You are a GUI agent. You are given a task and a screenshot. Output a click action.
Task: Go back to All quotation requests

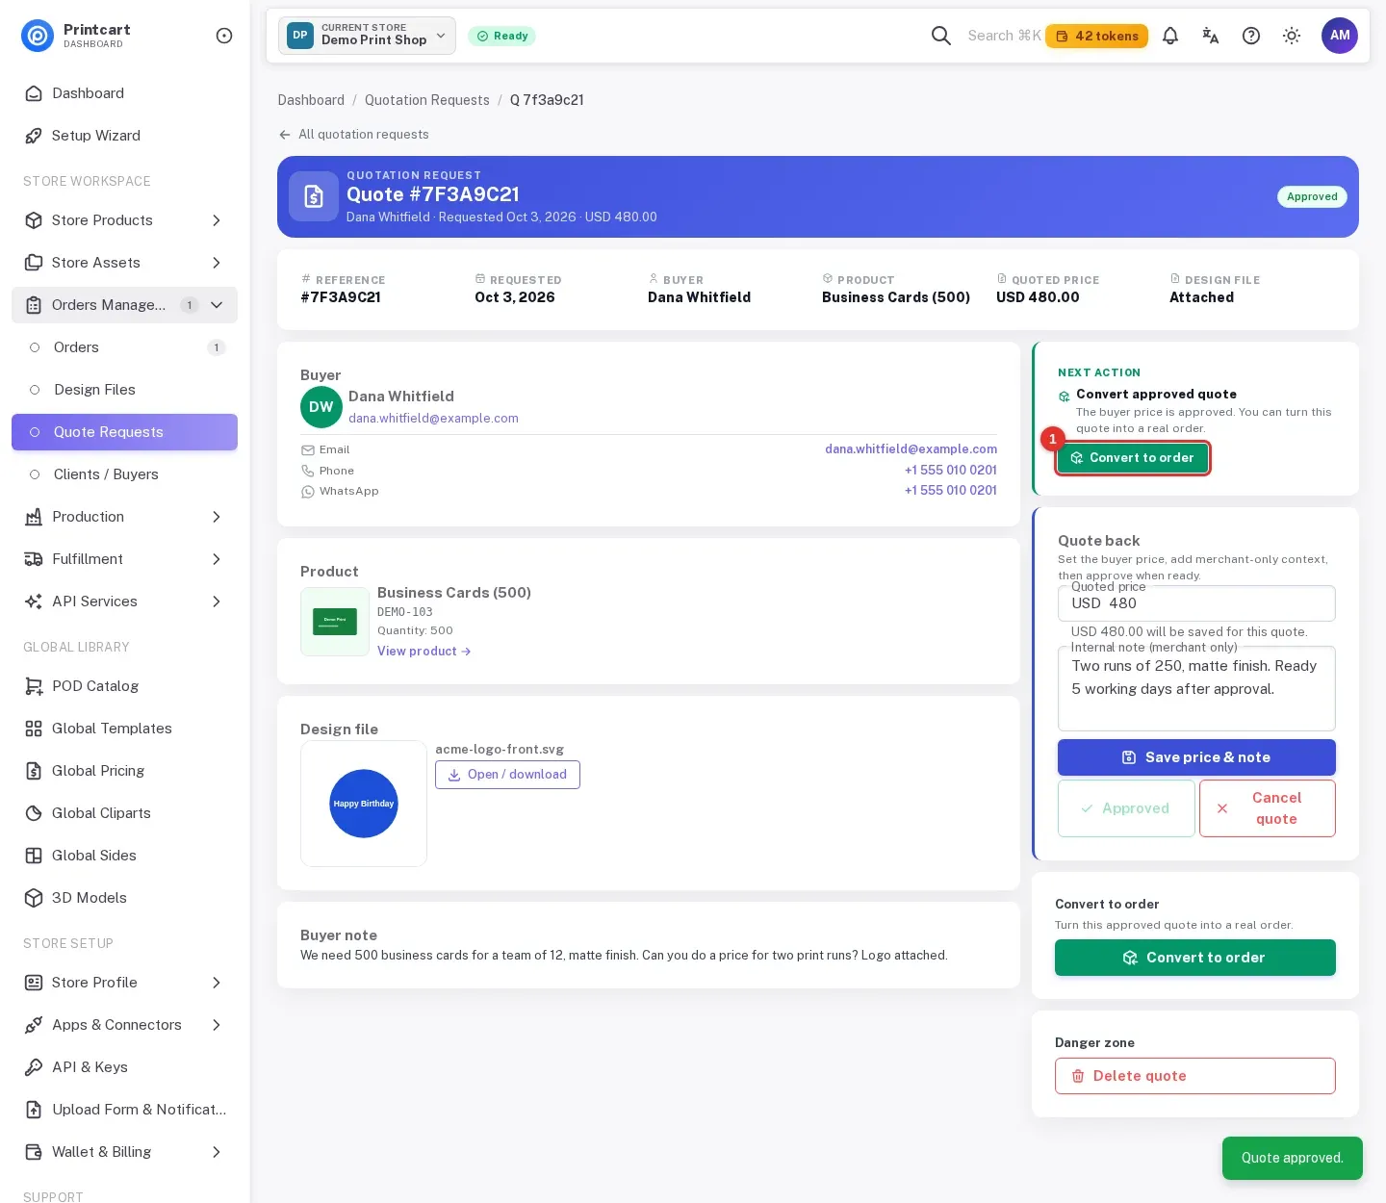click(353, 135)
